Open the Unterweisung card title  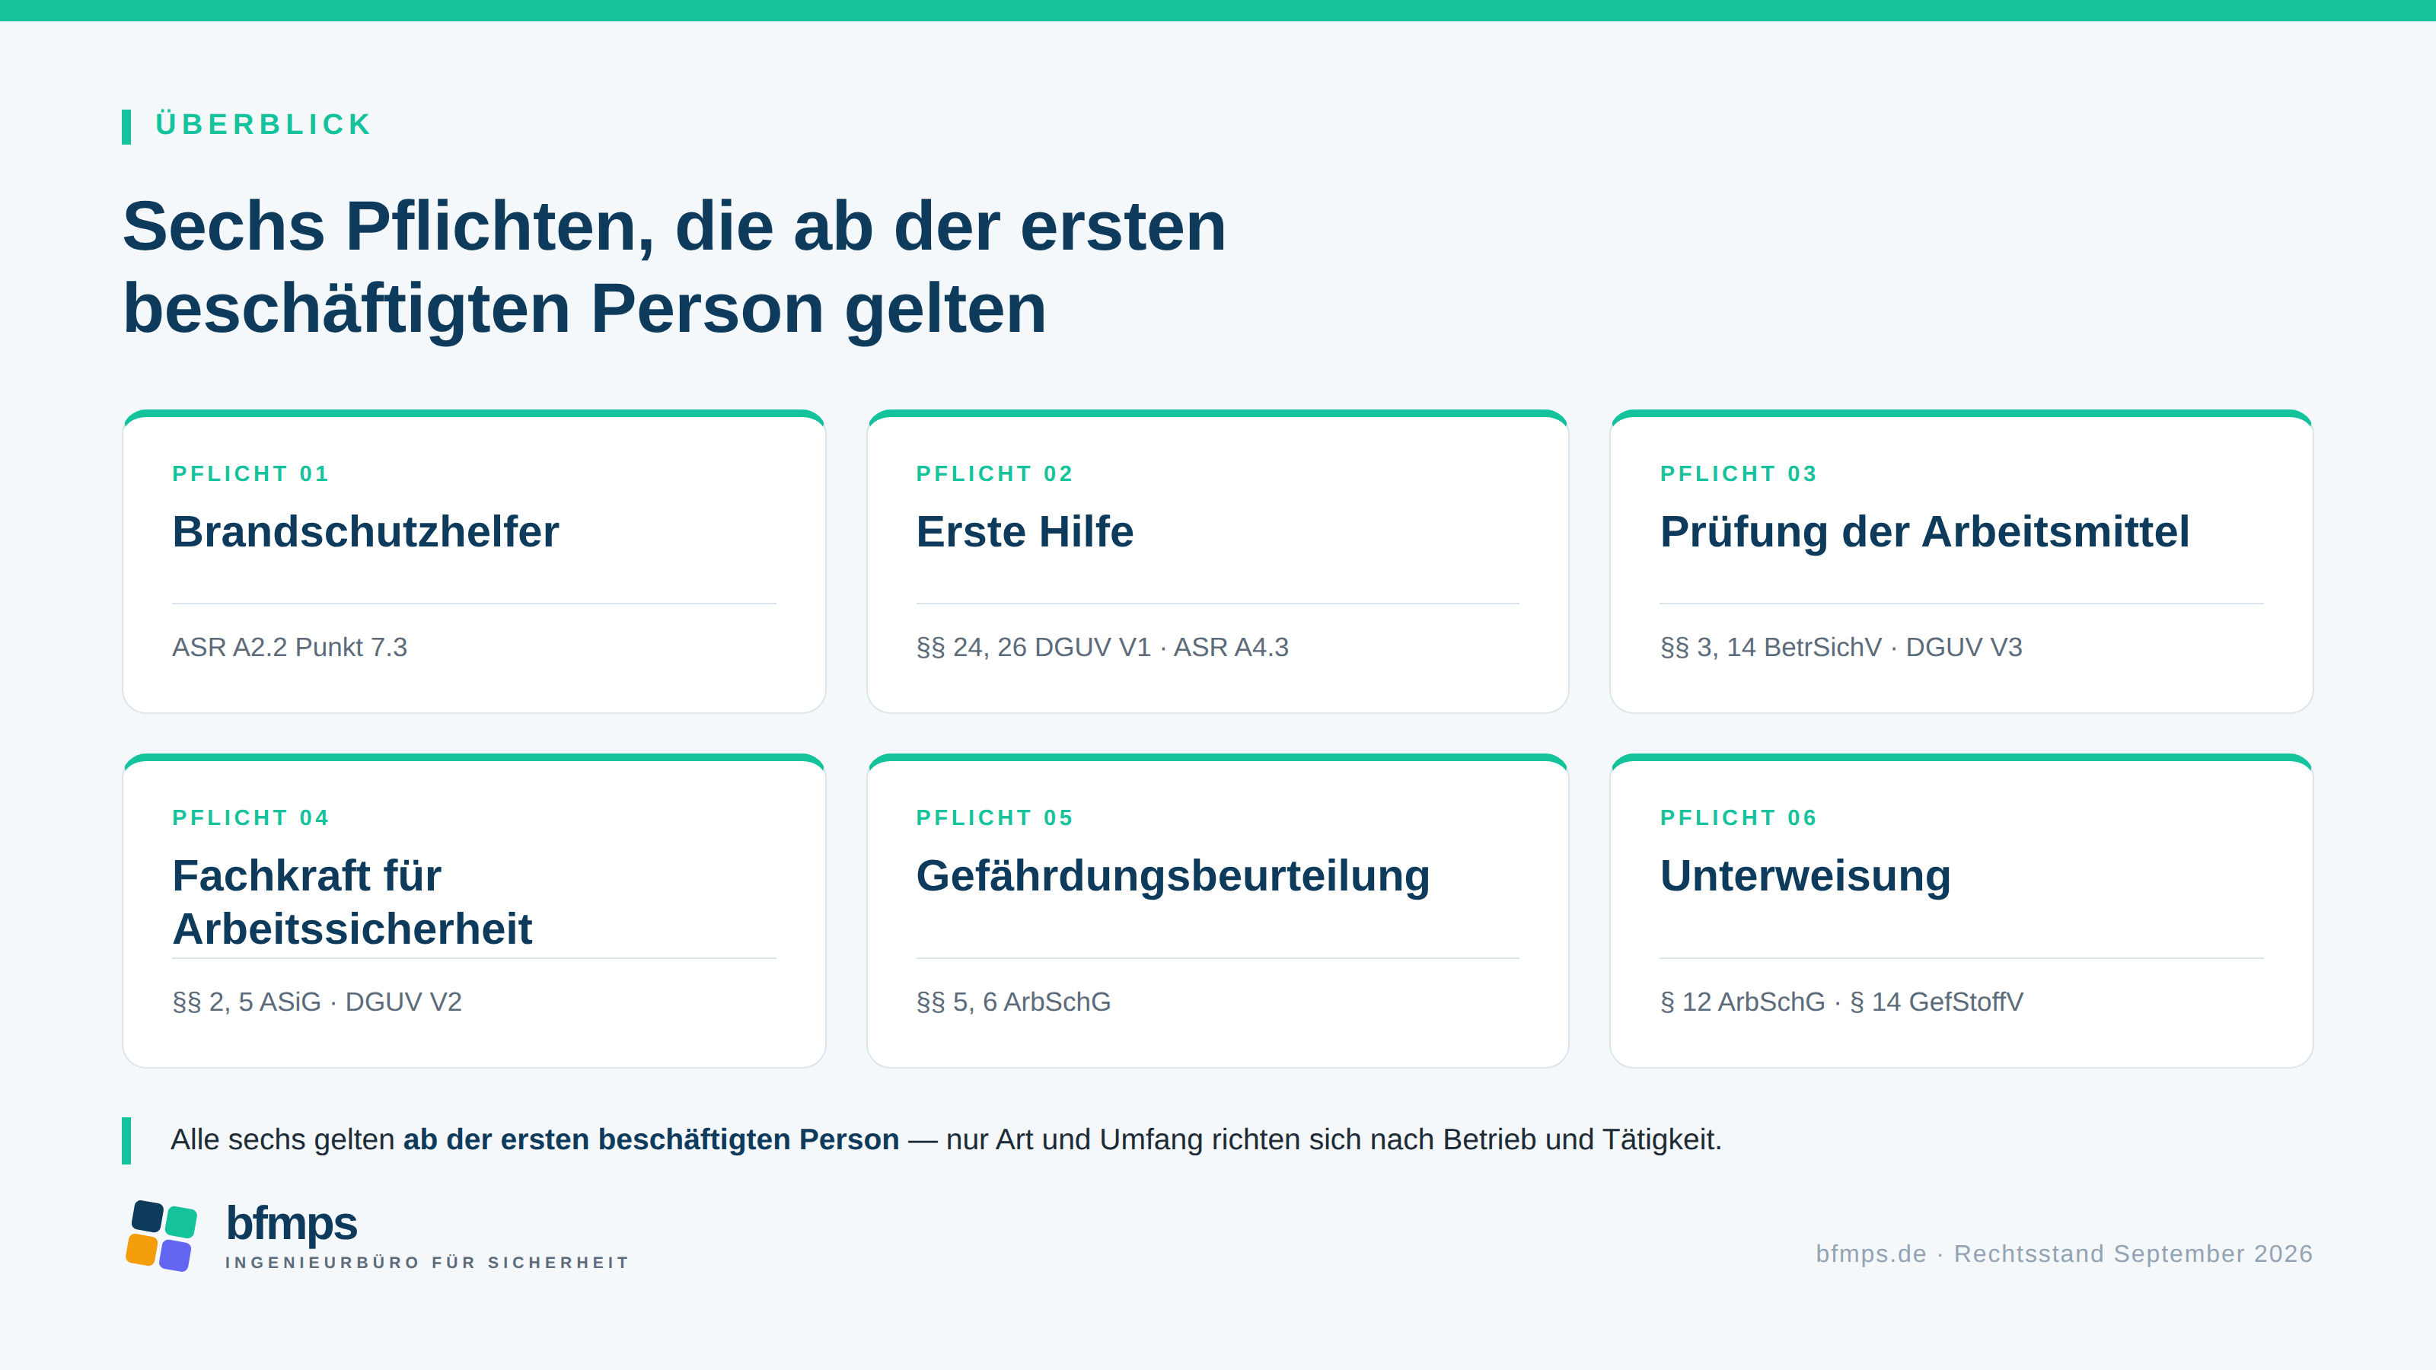coord(1805,877)
